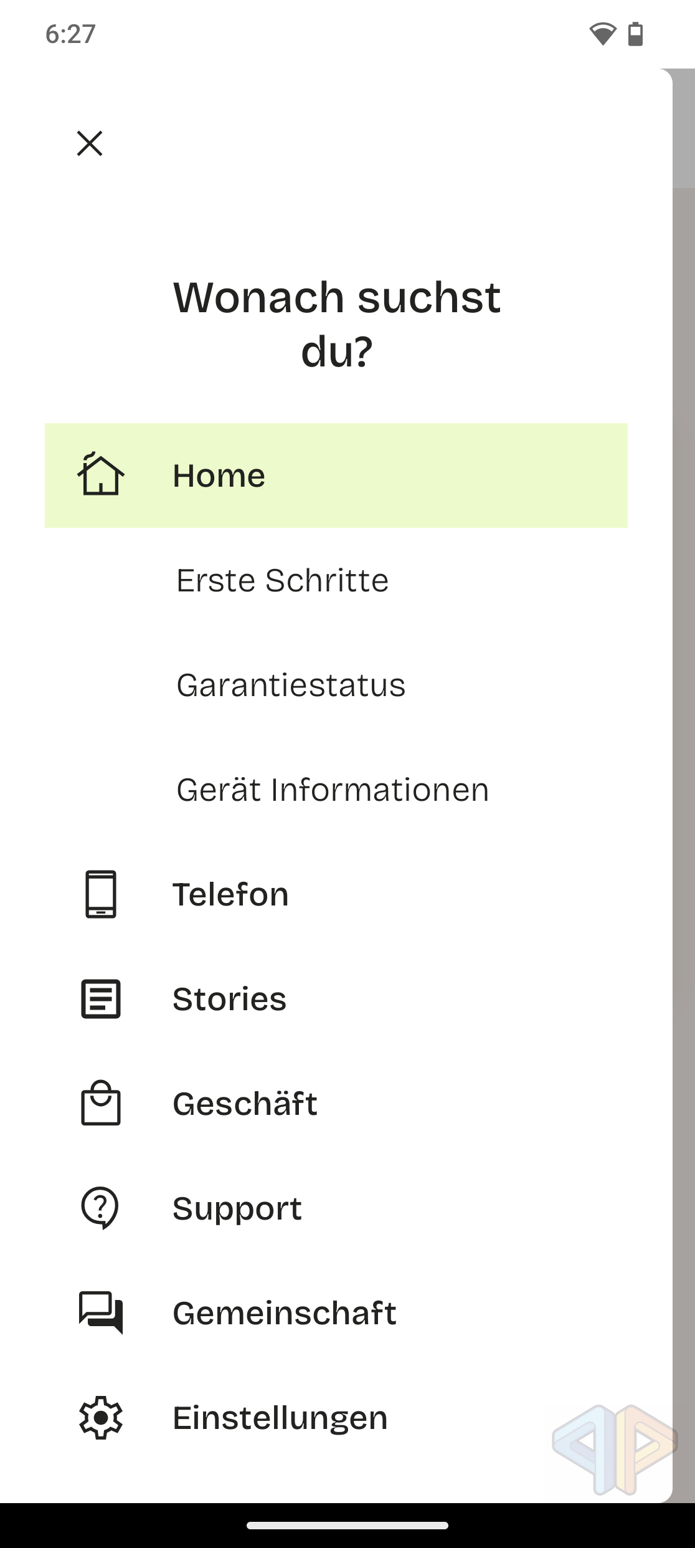Close the navigation menu with X
The height and width of the screenshot is (1548, 695).
[x=90, y=143]
